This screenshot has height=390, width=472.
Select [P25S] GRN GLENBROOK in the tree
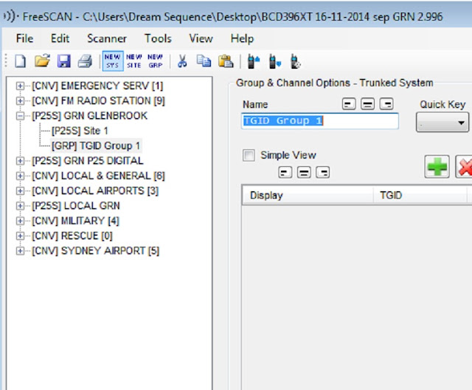tap(90, 116)
